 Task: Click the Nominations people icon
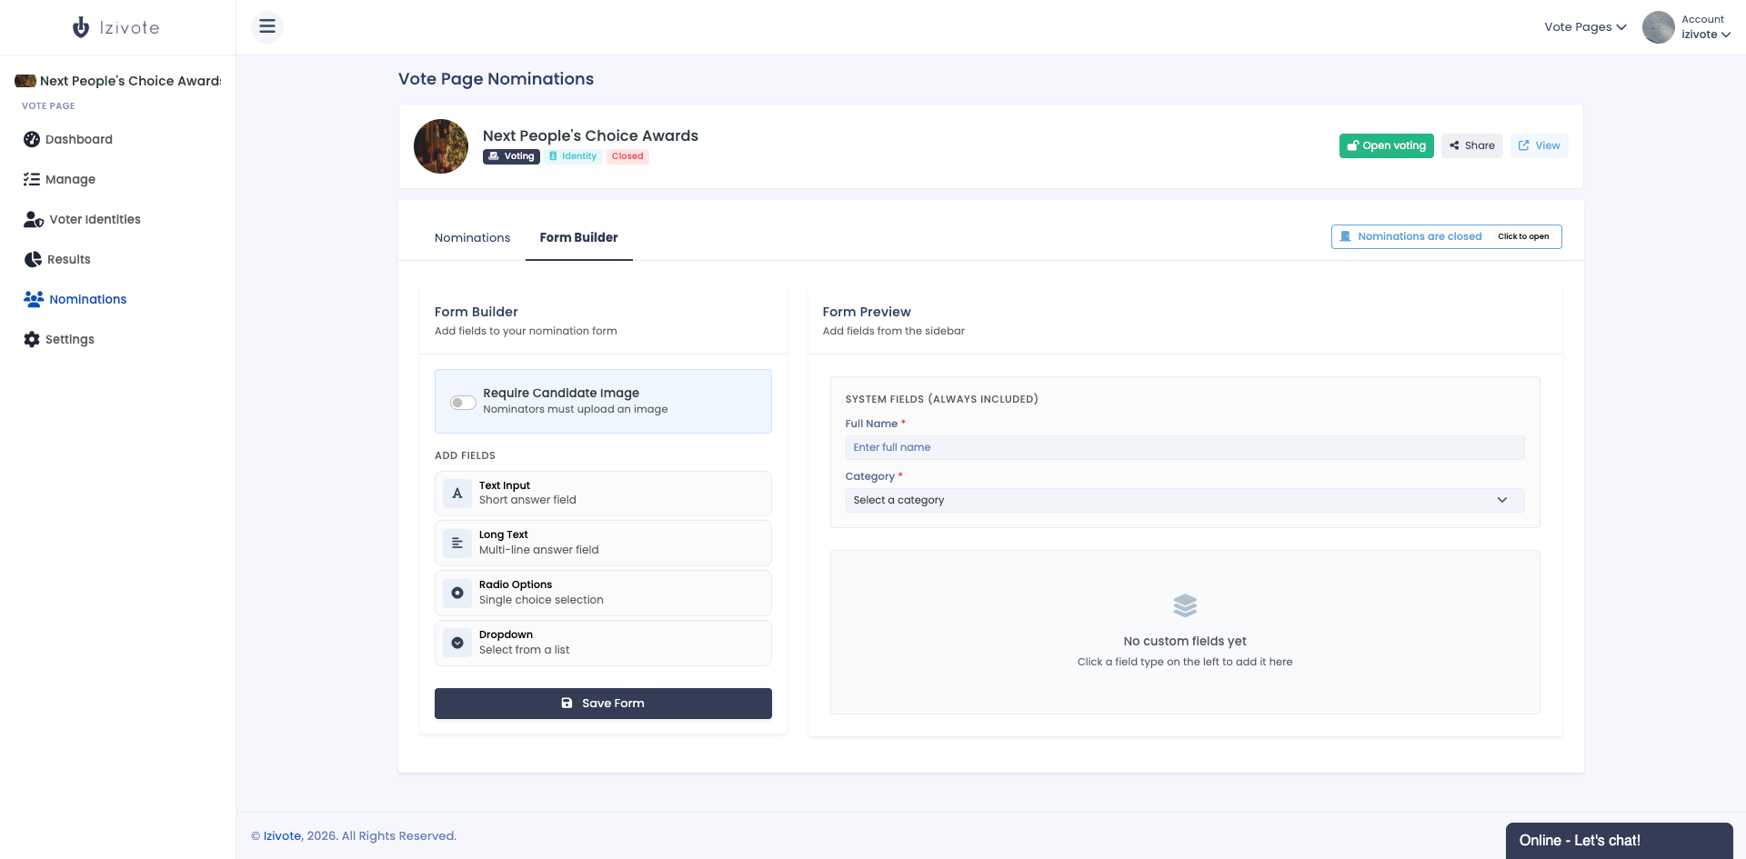(34, 299)
